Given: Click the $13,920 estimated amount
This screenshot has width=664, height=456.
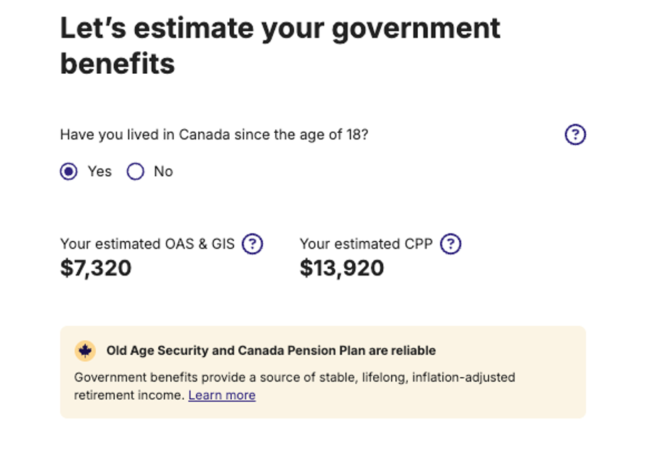Looking at the screenshot, I should [342, 268].
